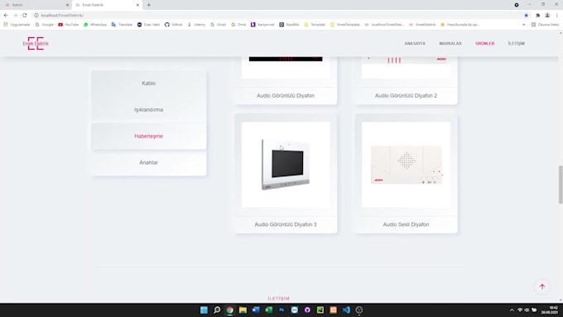Open Word from the taskbar

pyautogui.click(x=256, y=310)
